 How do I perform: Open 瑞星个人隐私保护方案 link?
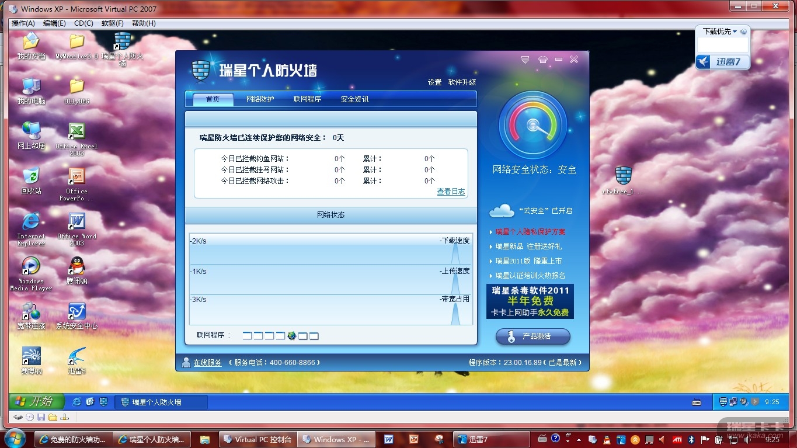pos(530,232)
